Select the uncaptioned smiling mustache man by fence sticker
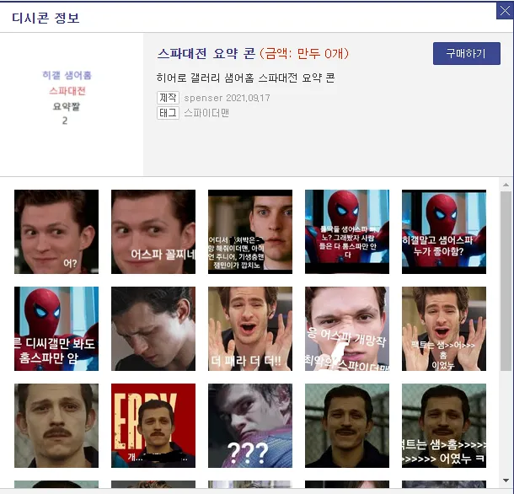514x494 pixels. pyautogui.click(x=347, y=426)
